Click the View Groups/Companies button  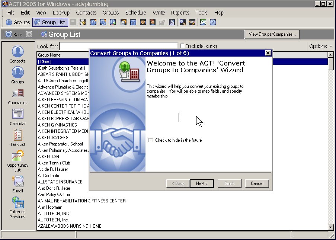(x=272, y=34)
